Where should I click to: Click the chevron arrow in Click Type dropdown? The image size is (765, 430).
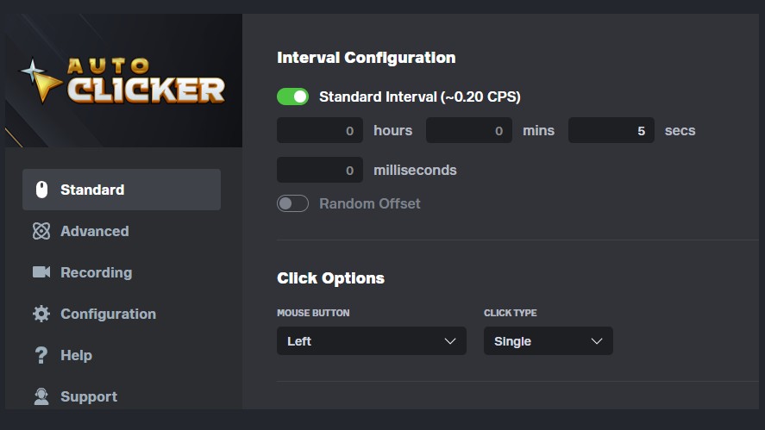point(596,340)
